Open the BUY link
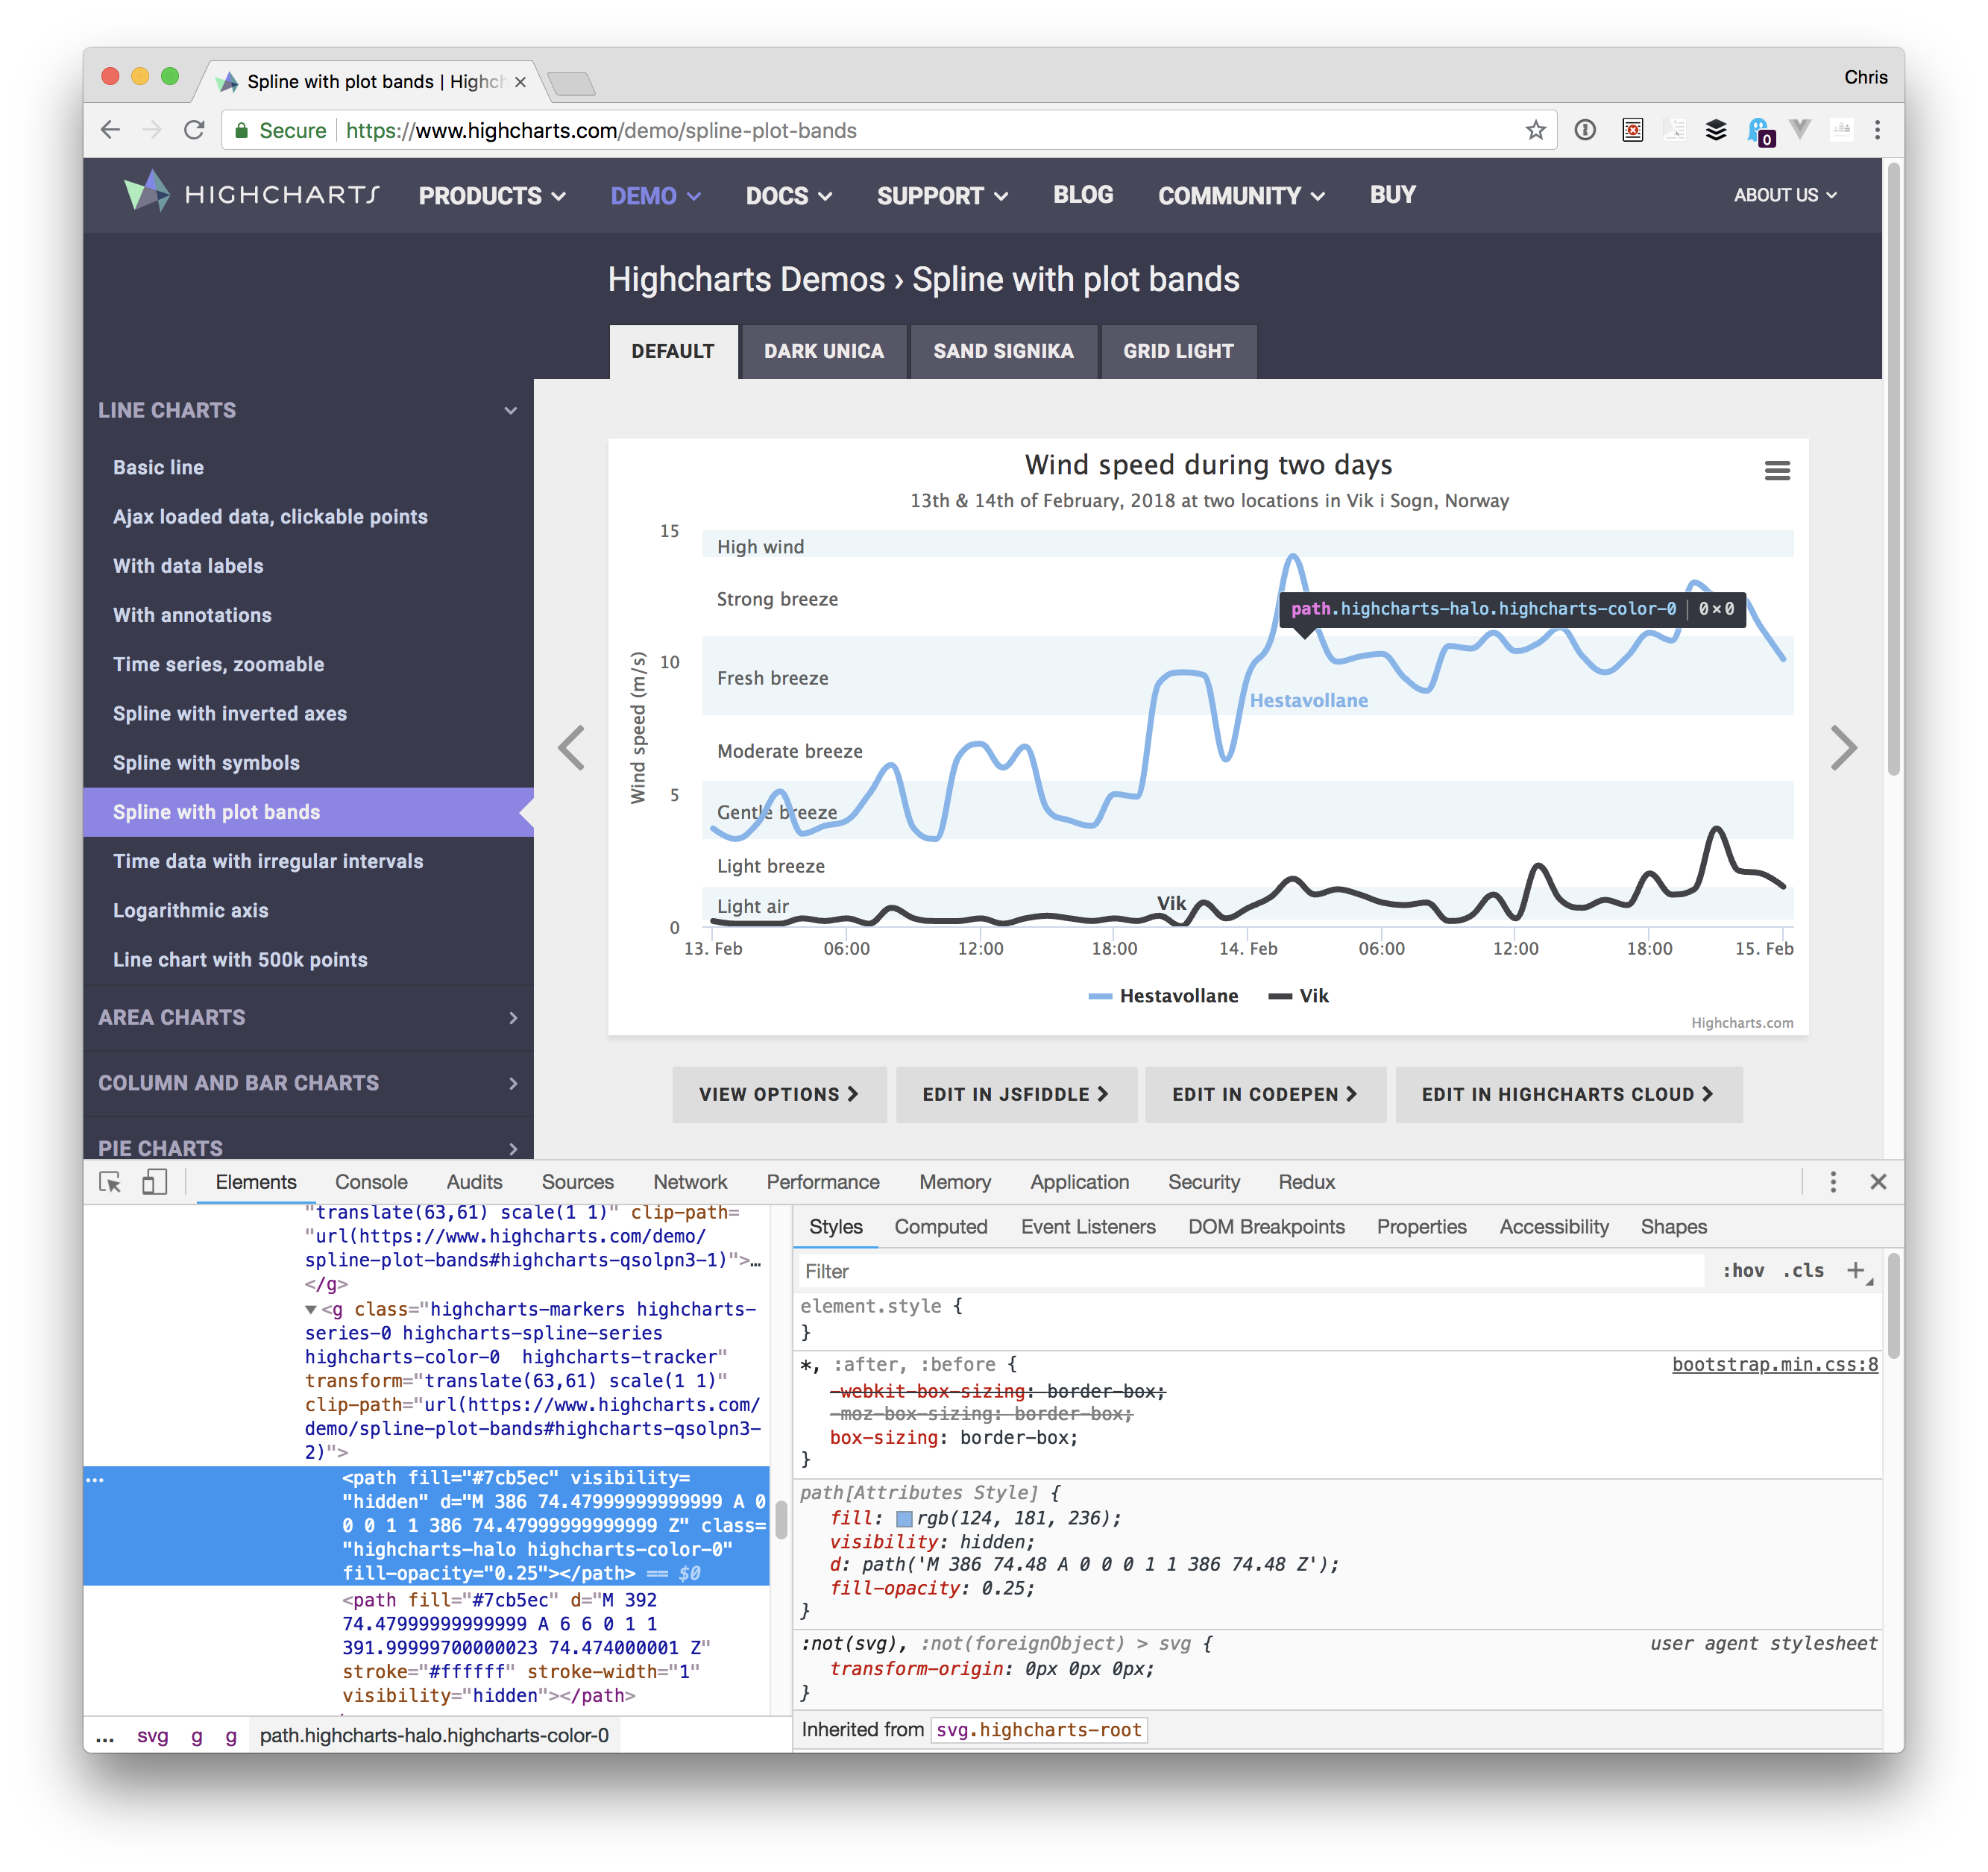The image size is (1988, 1872). [1392, 195]
